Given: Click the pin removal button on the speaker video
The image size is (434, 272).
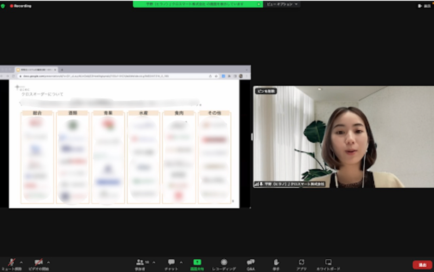Looking at the screenshot, I should [266, 91].
